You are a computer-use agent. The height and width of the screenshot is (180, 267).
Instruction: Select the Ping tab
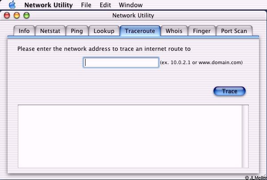pyautogui.click(x=77, y=31)
